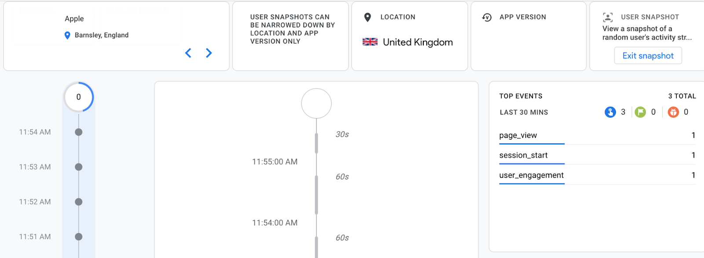704x258 pixels.
Task: Select the 11:53 AM timeline dot
Action: coord(79,167)
